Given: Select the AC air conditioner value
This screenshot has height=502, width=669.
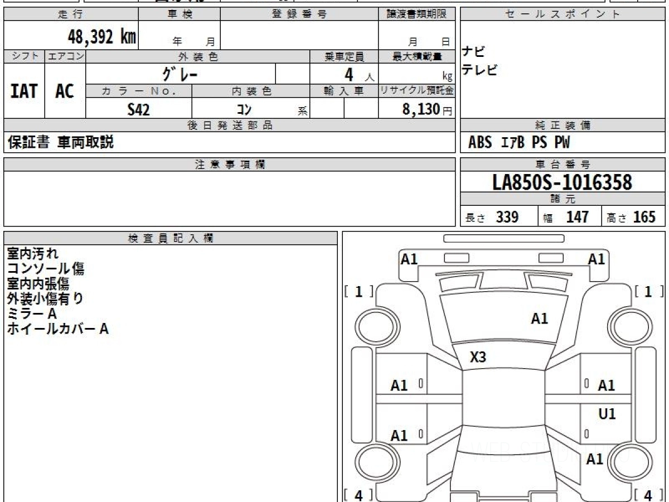Looking at the screenshot, I should point(65,91).
